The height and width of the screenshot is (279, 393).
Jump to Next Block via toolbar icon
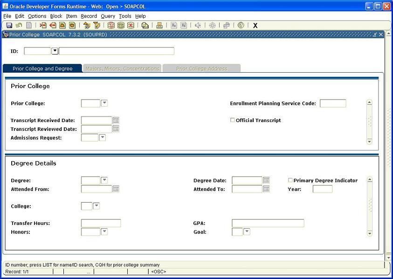(x=97, y=25)
